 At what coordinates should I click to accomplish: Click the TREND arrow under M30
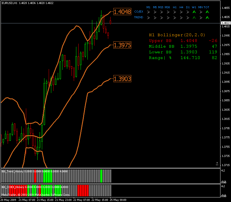click(x=168, y=18)
